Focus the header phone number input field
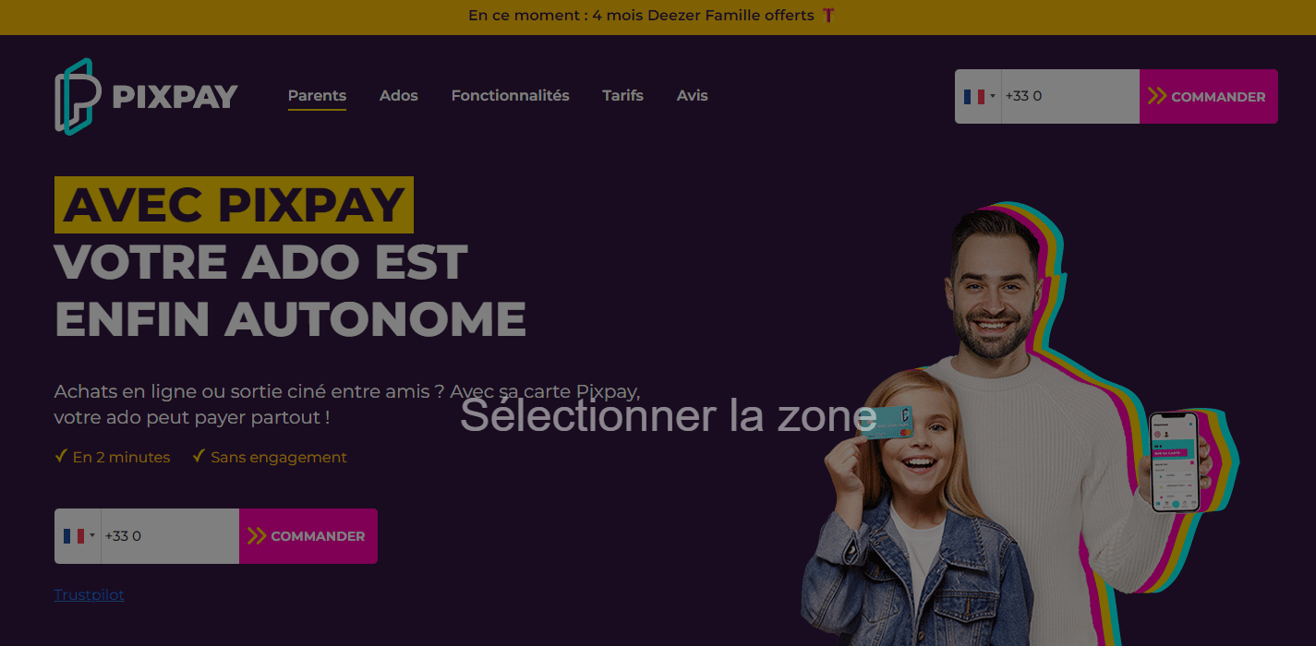Image resolution: width=1316 pixels, height=646 pixels. (1070, 96)
